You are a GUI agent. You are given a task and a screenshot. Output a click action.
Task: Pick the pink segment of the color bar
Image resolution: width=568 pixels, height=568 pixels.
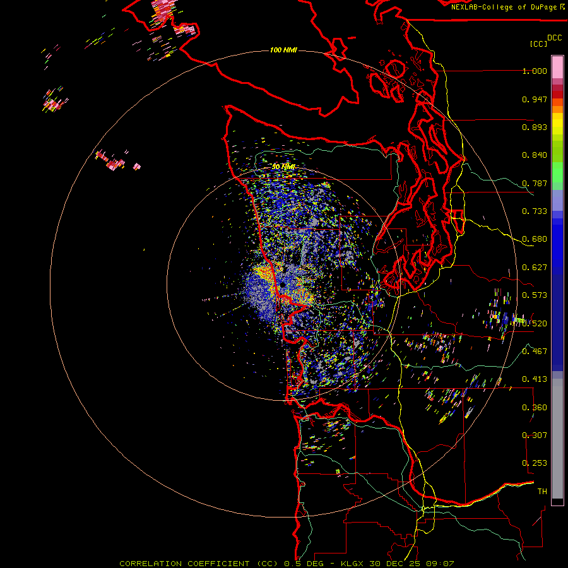pos(557,67)
